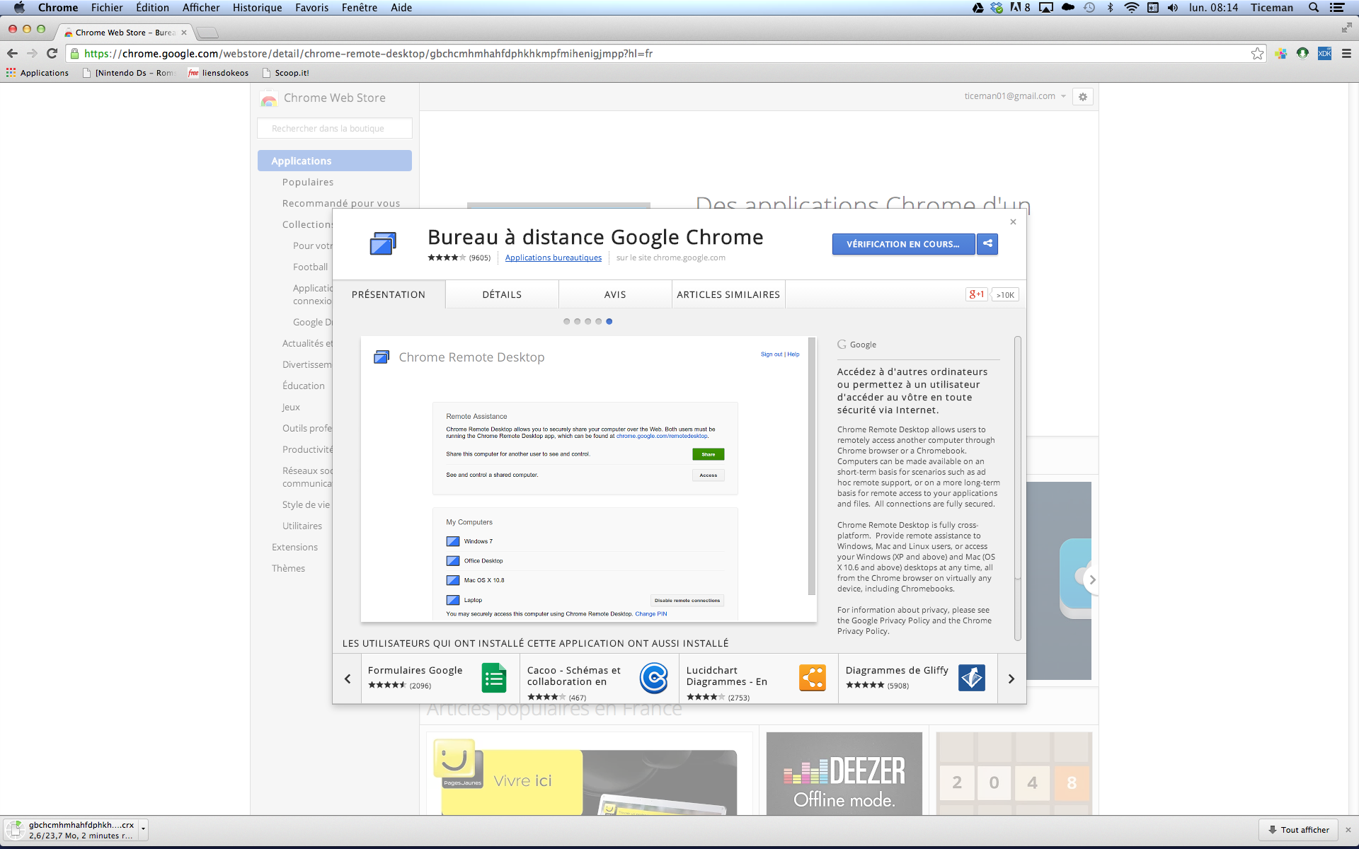Click the Bureau à distance app icon

pos(383,244)
